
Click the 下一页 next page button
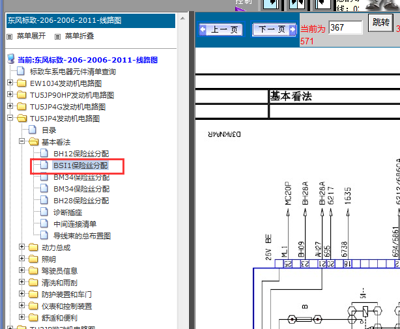click(274, 29)
